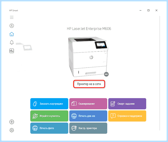Viewport: 168px width, 142px height.
Task: Open the activity monitor icon in sidebar
Action: coord(12,51)
